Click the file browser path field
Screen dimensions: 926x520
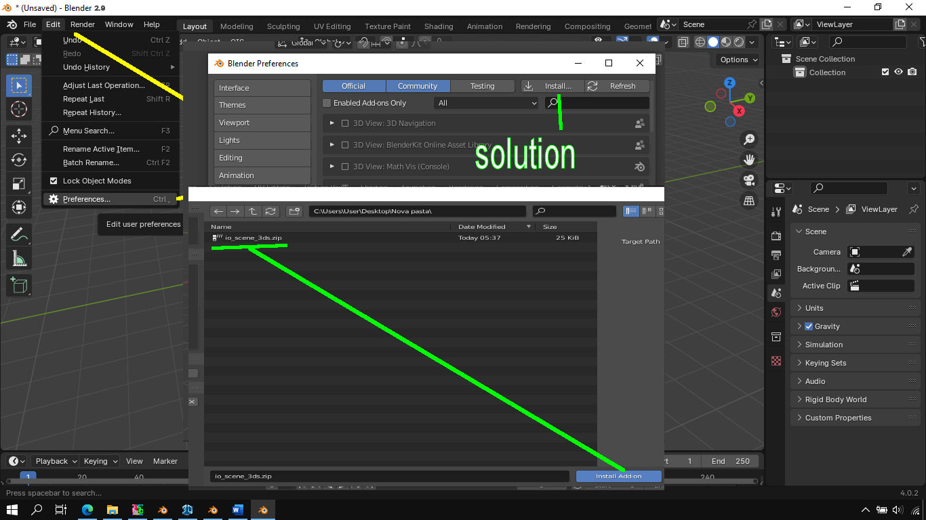pos(417,211)
